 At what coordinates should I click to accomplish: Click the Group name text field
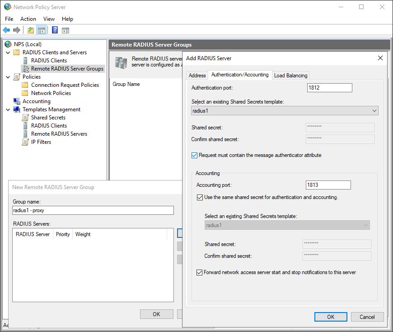[x=93, y=210]
